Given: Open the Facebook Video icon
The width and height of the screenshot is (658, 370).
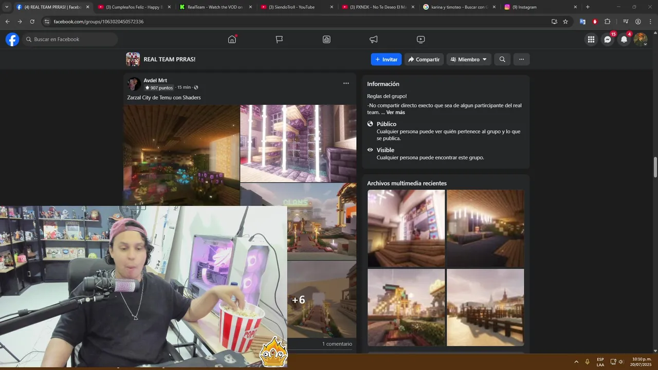Looking at the screenshot, I should 421,39.
